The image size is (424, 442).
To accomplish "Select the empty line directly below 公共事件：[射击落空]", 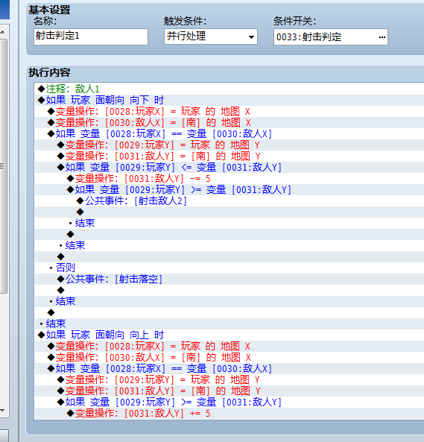I will (229, 291).
